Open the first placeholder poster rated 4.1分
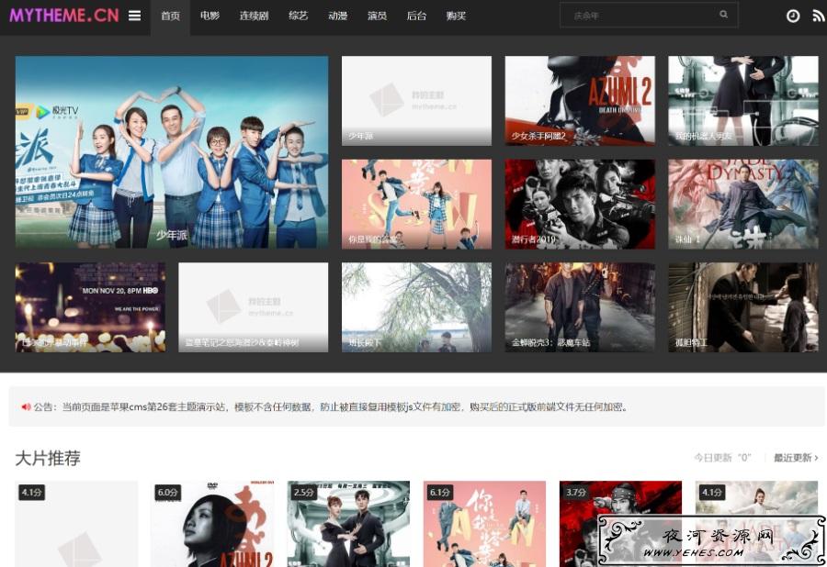The image size is (827, 567). coord(76,524)
